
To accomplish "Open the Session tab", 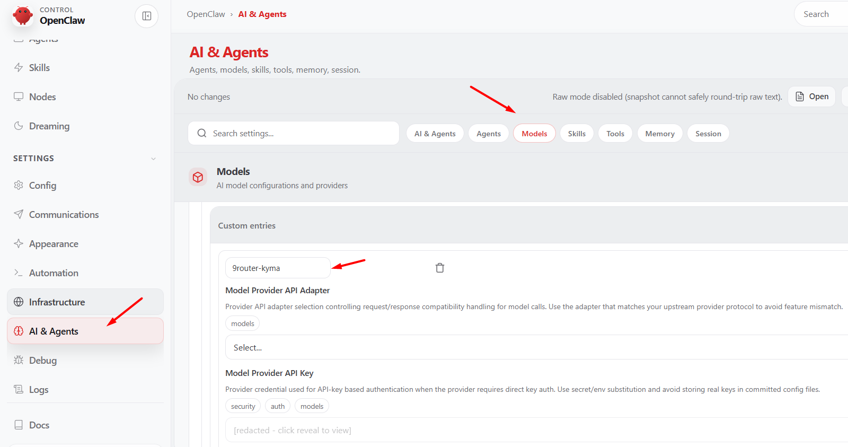I will (708, 133).
